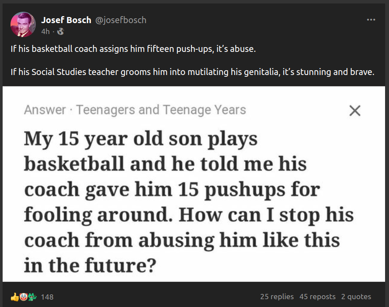Click 'in the future?' line in image
The height and width of the screenshot is (307, 389).
click(x=90, y=265)
